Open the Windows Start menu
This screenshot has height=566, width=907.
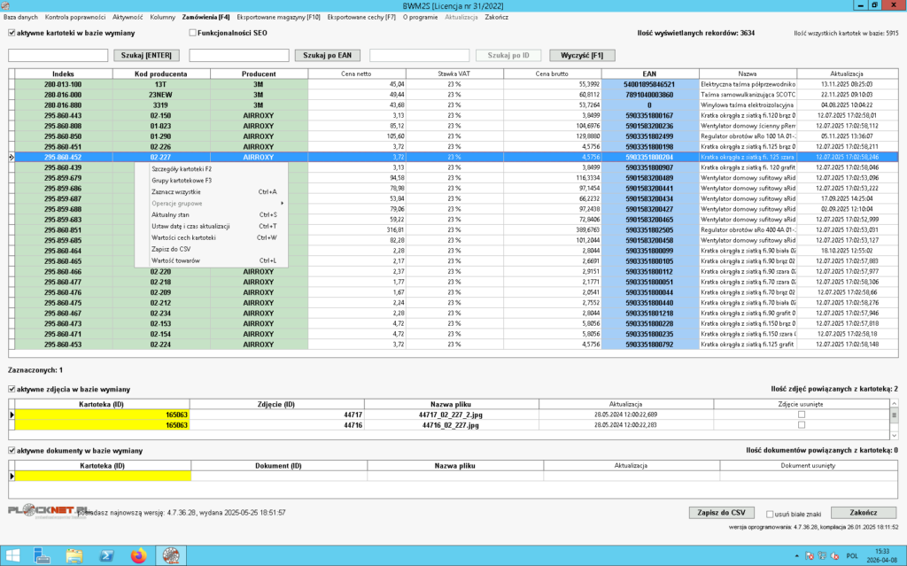click(14, 555)
